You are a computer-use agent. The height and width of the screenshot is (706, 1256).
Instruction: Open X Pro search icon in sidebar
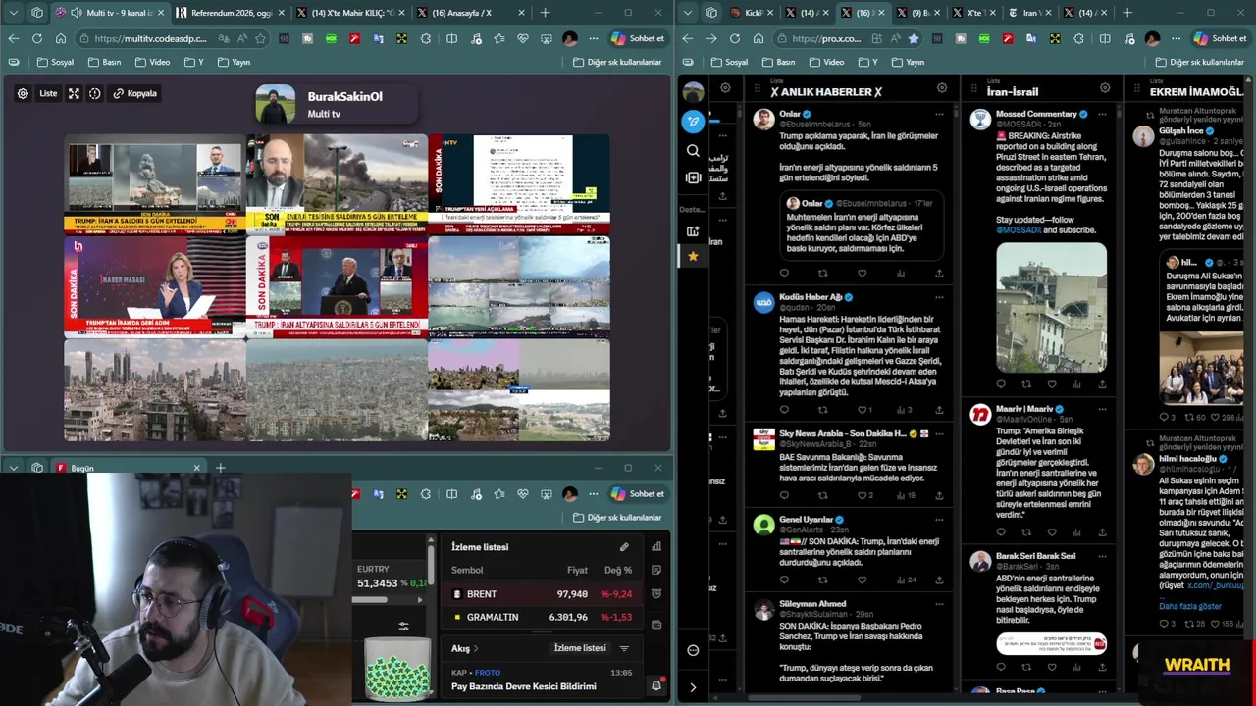(693, 151)
